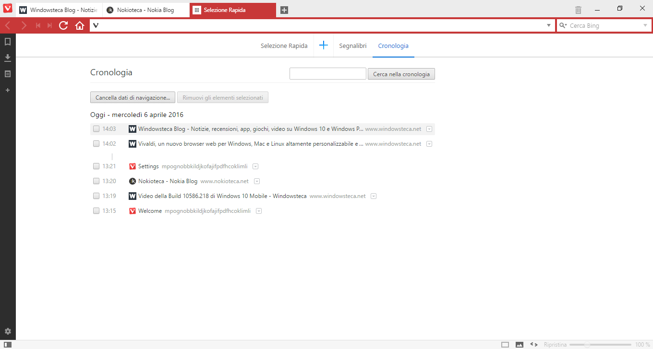Open the Notes side panel

[8, 74]
